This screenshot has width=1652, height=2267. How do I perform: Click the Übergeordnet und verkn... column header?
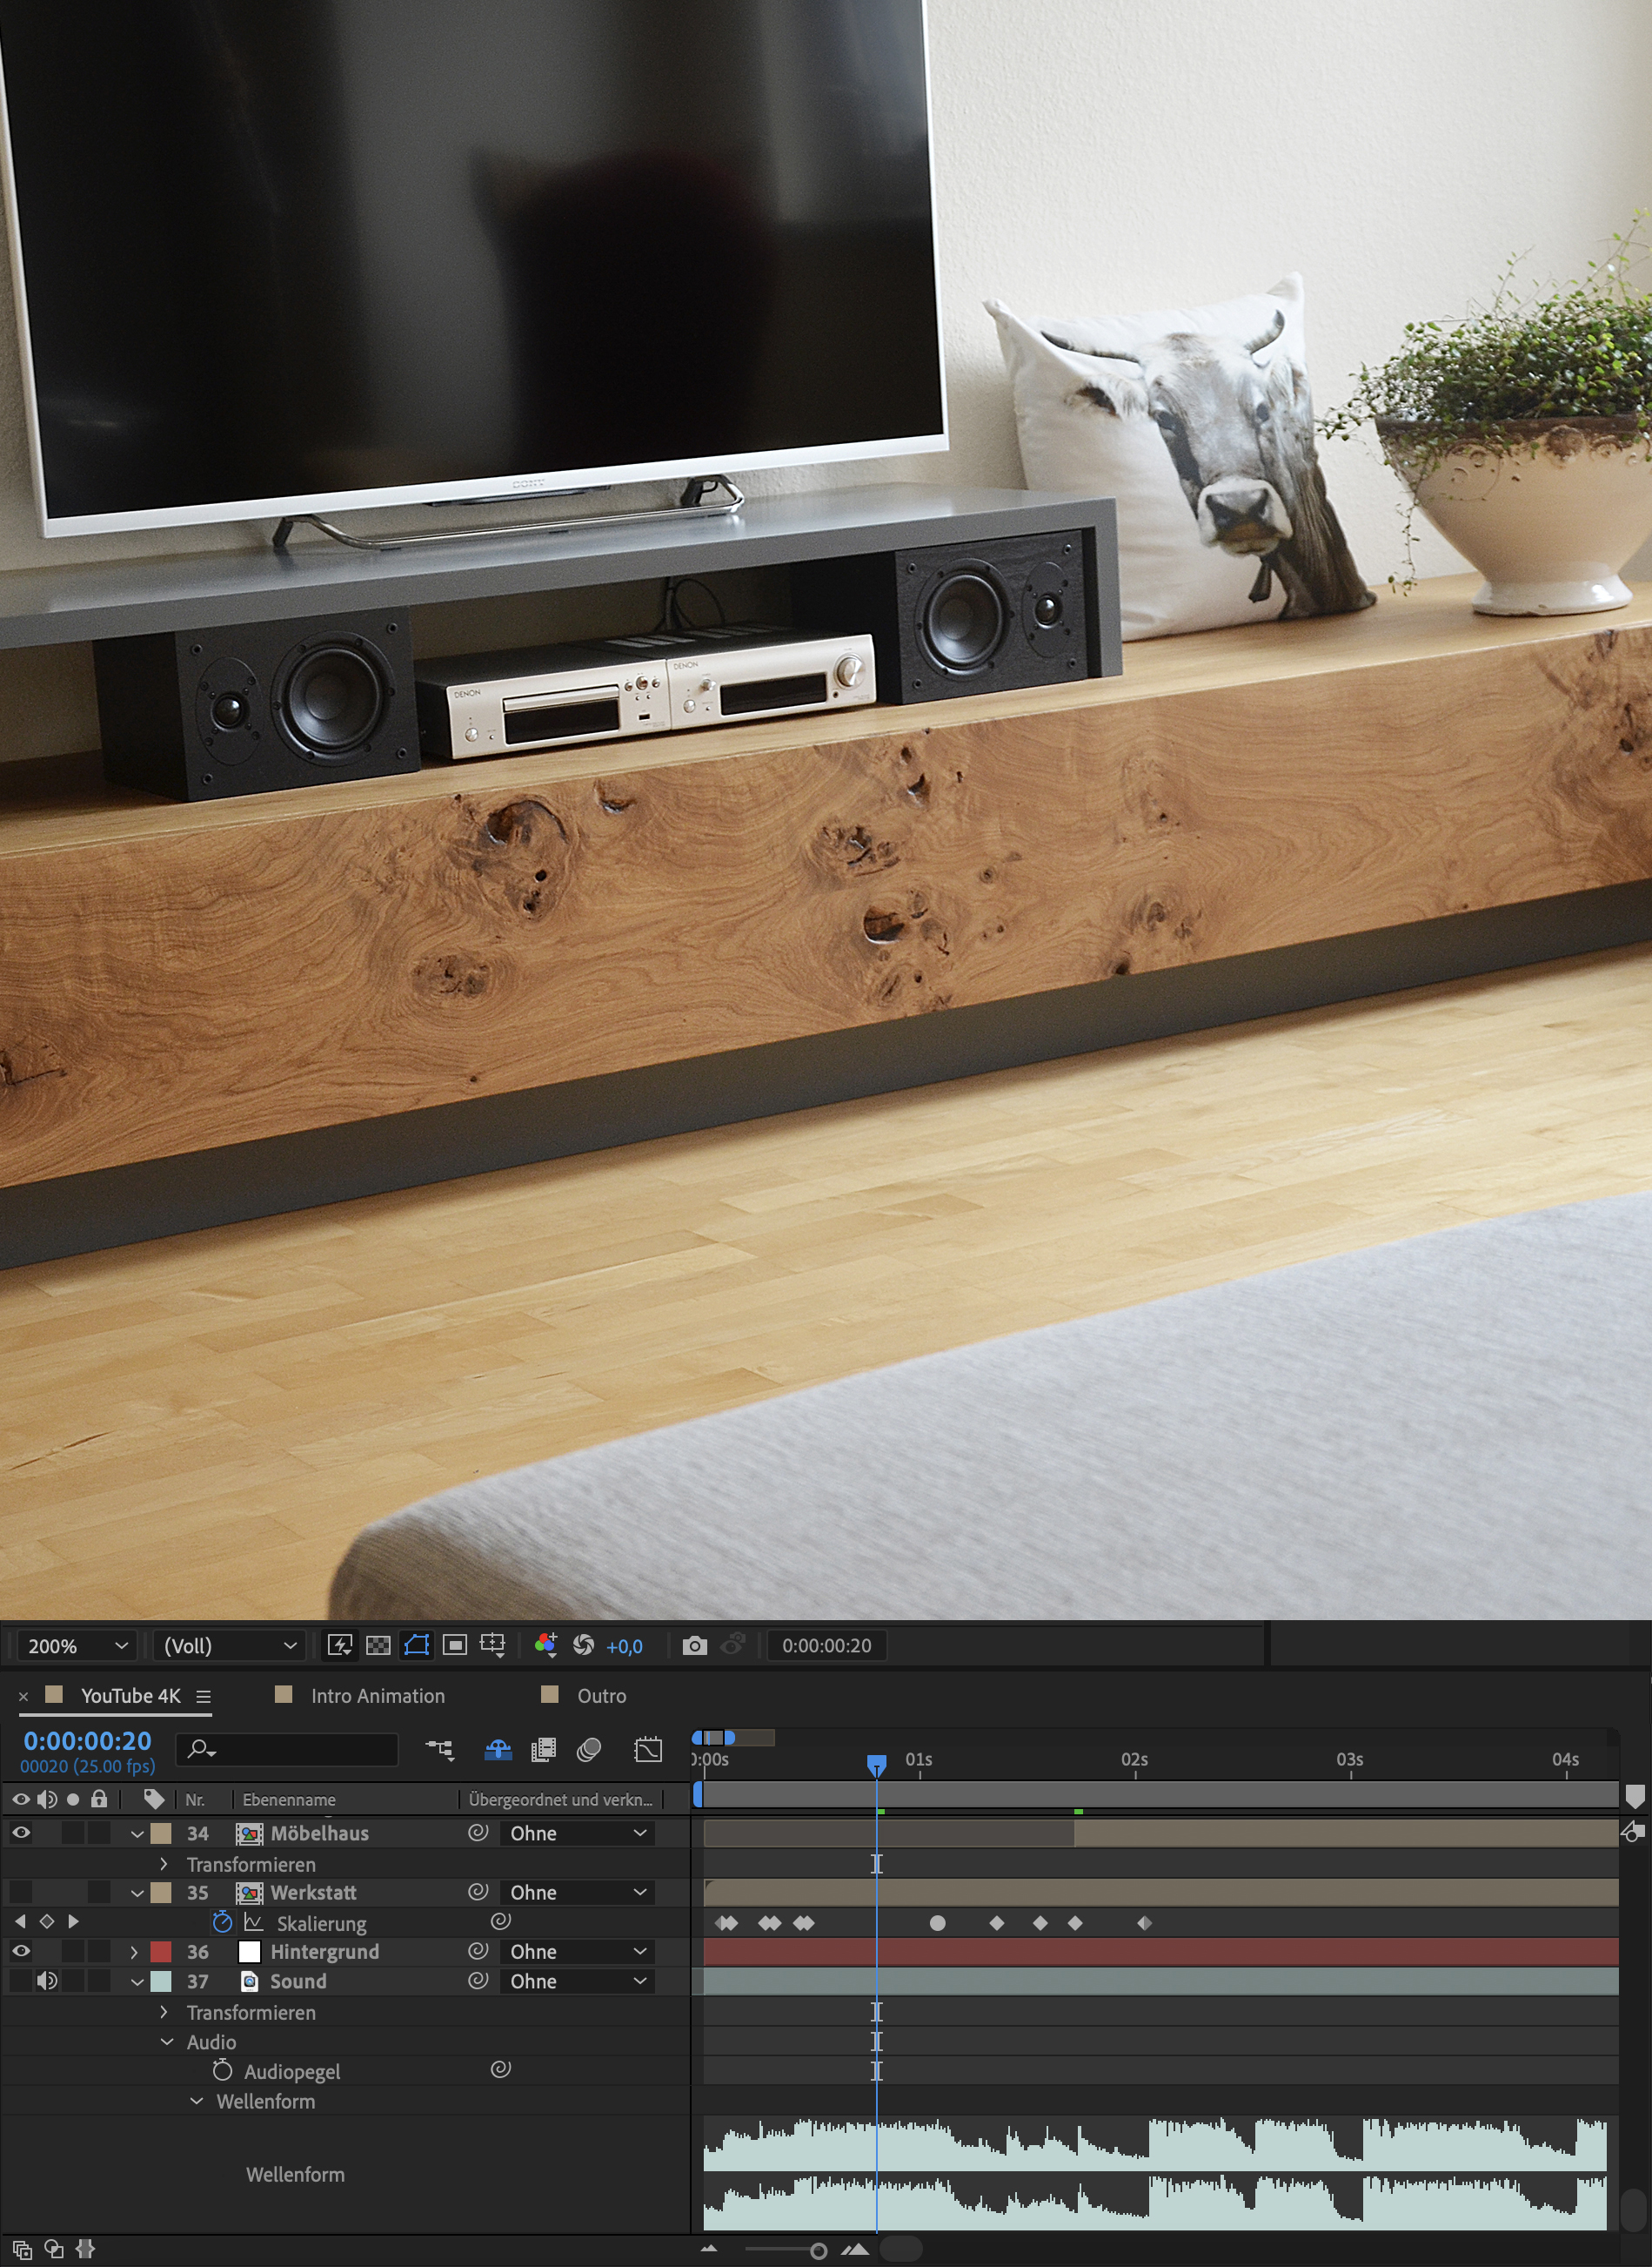[x=560, y=1799]
